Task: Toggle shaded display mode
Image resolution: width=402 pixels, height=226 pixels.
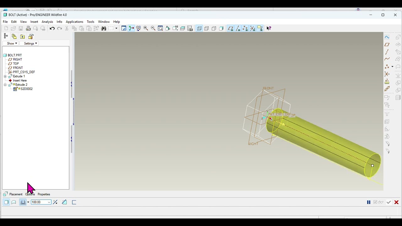Action: [221, 28]
